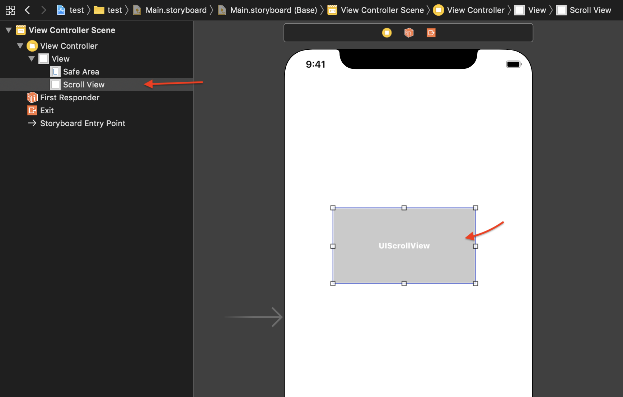Click the Scroll View breadcrumb item

[x=584, y=10]
